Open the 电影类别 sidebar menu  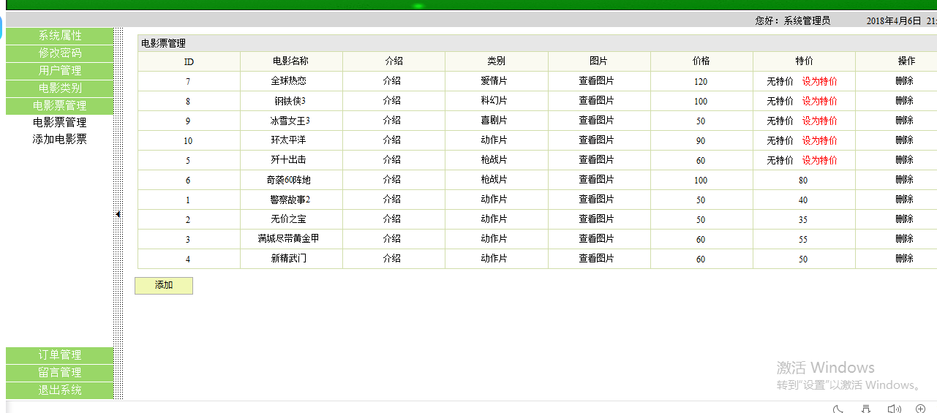(60, 88)
